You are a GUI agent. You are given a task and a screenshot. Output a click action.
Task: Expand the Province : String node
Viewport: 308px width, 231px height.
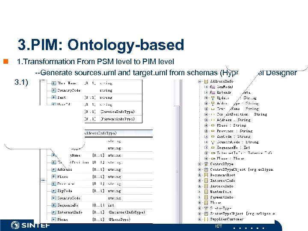pyautogui.click(x=206, y=131)
